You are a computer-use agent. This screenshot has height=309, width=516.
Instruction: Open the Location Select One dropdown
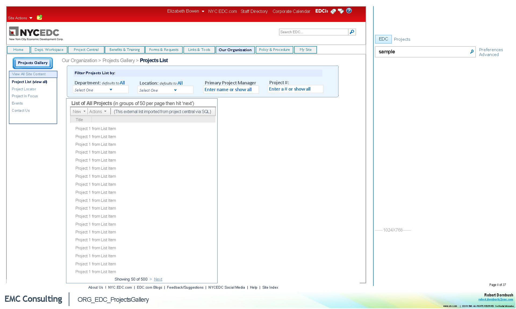pos(175,90)
